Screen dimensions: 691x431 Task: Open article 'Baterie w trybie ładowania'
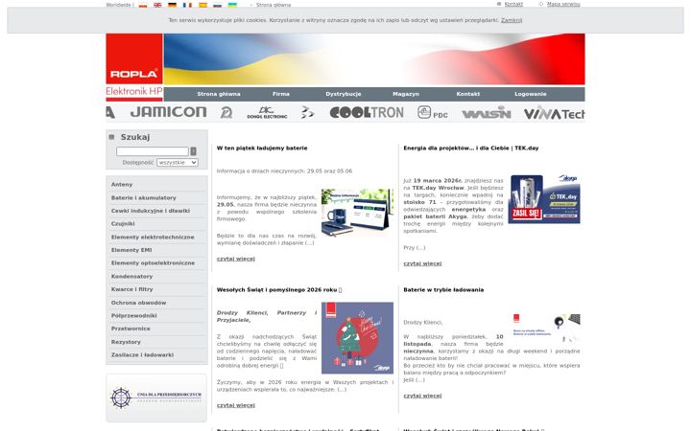443,290
